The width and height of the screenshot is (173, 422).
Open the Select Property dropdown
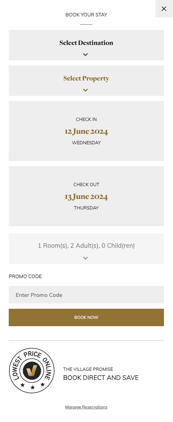point(86,80)
